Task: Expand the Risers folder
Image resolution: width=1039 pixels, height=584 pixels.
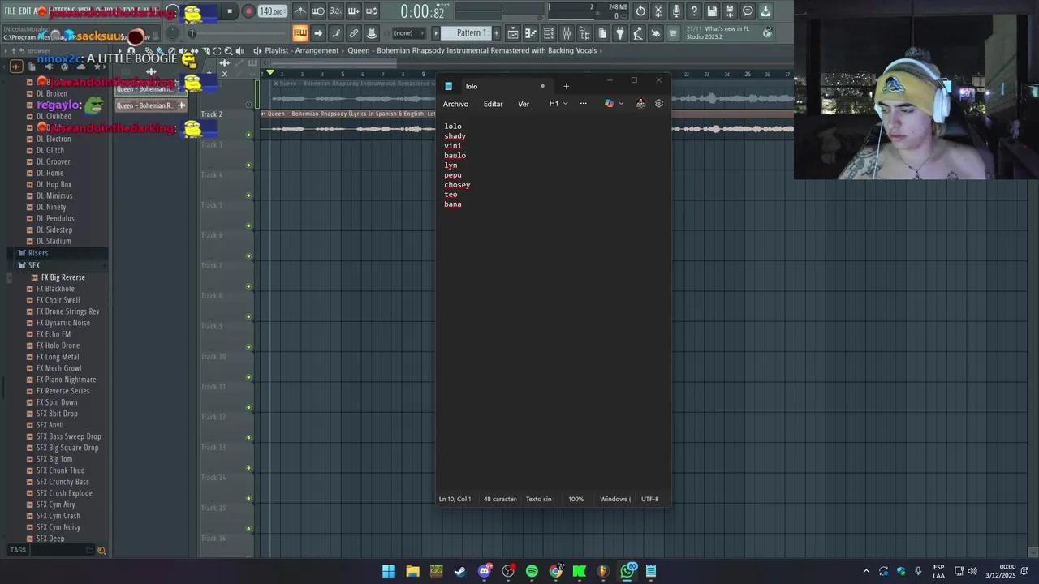Action: (38, 253)
